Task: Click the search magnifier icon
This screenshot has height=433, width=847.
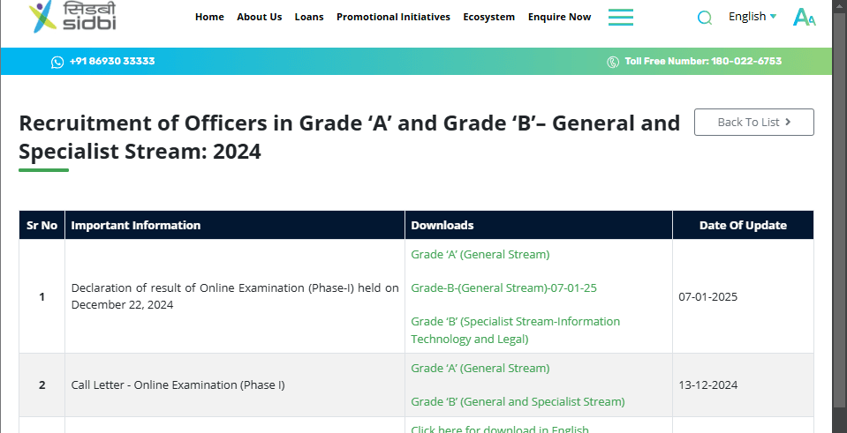Action: click(x=704, y=18)
